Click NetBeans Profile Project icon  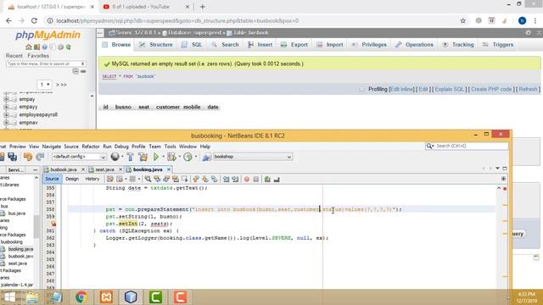(188, 157)
